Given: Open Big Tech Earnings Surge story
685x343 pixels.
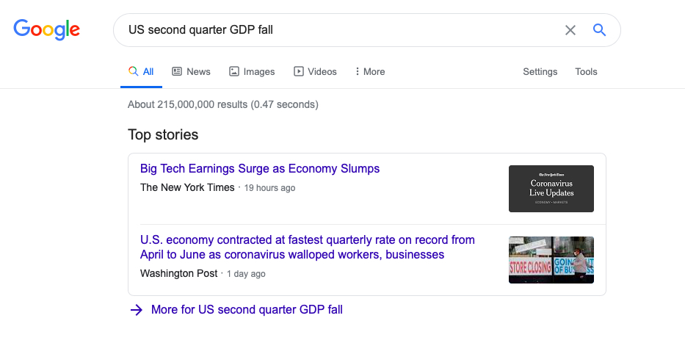Looking at the screenshot, I should (x=260, y=169).
